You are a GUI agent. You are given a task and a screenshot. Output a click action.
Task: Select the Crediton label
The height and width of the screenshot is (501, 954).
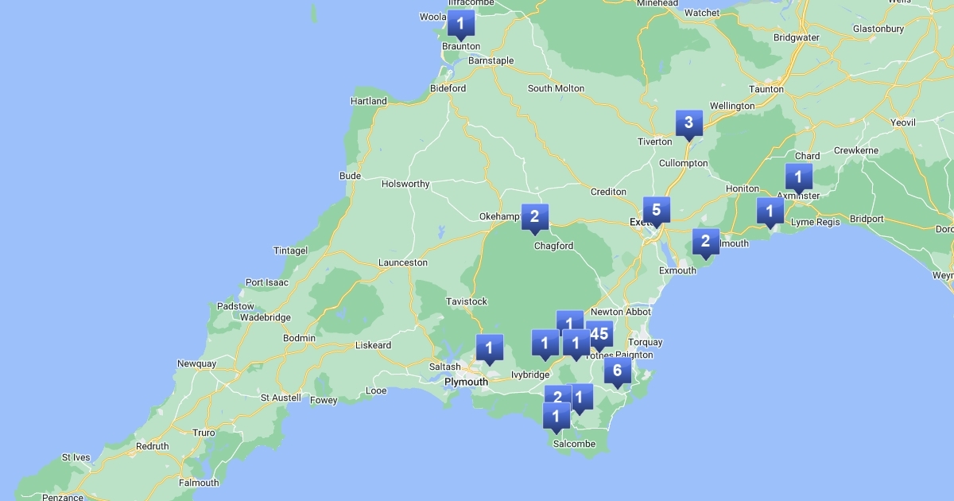[x=608, y=192]
